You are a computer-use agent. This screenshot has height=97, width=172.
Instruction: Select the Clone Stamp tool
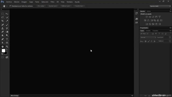[2, 28]
